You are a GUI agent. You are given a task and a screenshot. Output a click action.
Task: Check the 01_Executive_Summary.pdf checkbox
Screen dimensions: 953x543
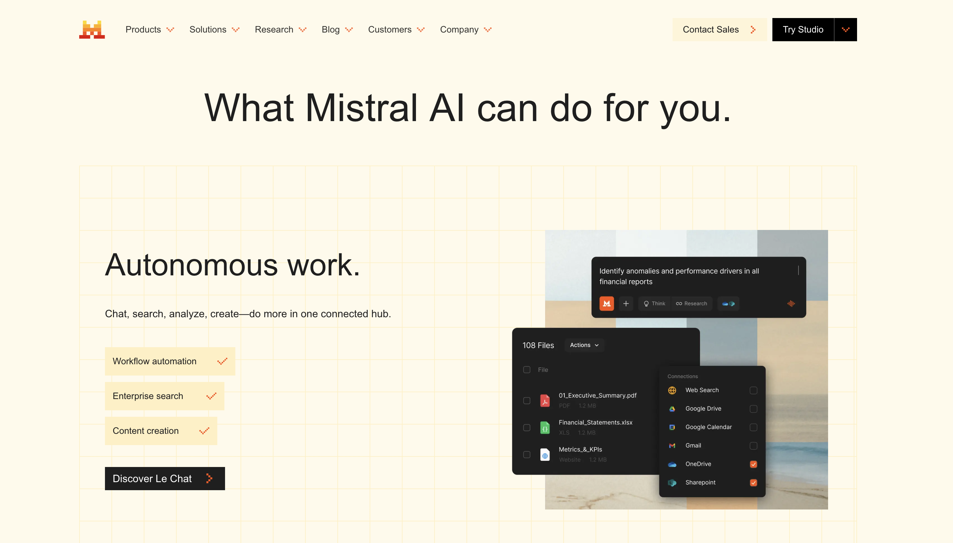point(526,400)
